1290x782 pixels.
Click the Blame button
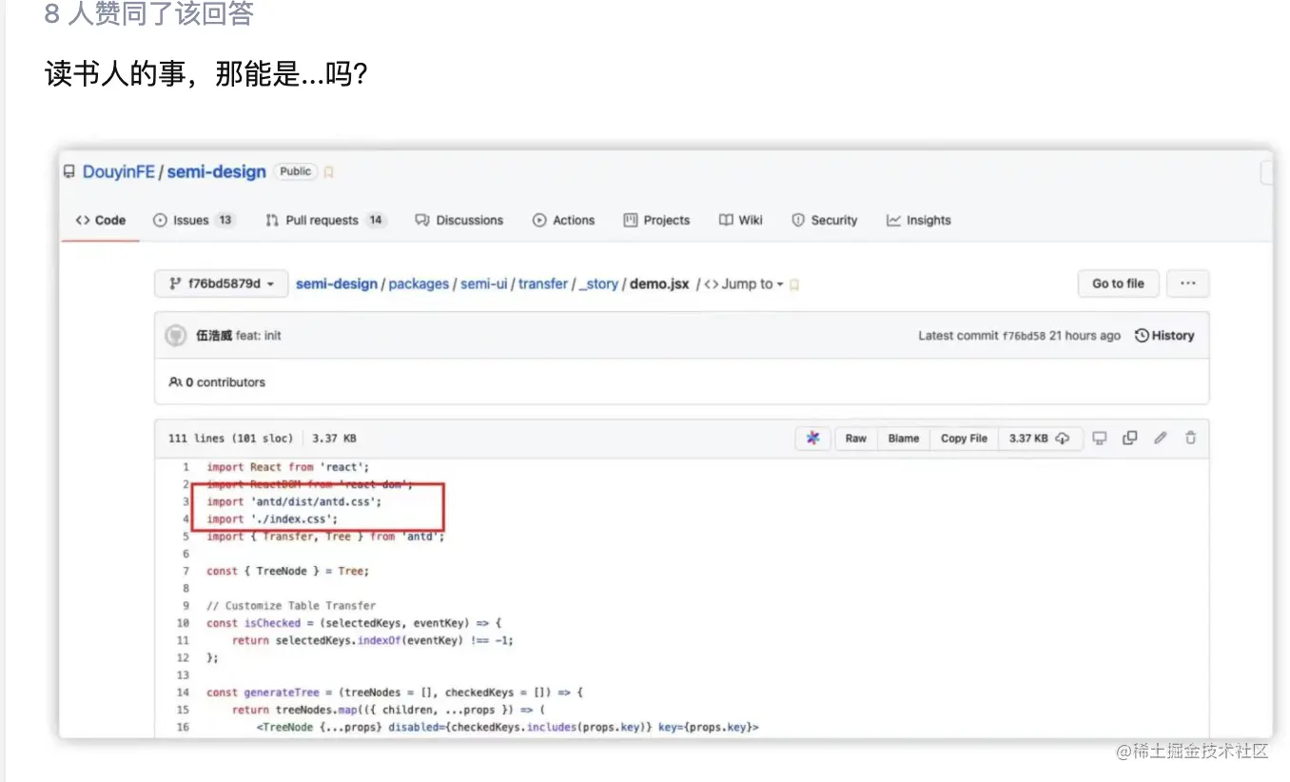904,439
